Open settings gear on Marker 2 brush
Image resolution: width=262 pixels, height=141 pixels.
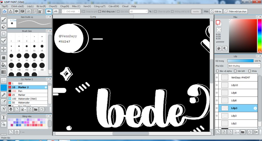tap(46, 87)
